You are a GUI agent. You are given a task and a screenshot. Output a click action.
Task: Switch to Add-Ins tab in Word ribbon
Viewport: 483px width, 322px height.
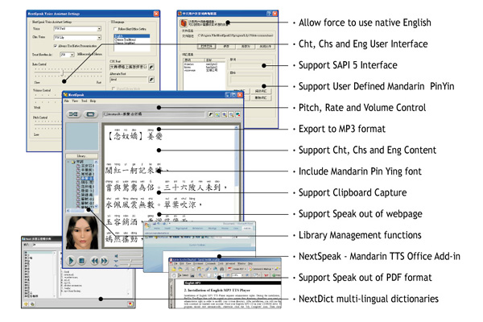point(247,229)
